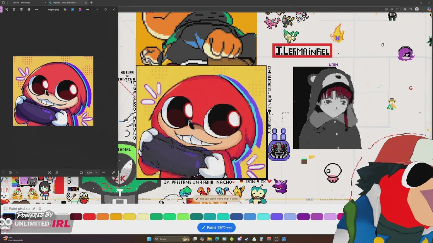Pick the light pink-lavender swatch

point(330,217)
